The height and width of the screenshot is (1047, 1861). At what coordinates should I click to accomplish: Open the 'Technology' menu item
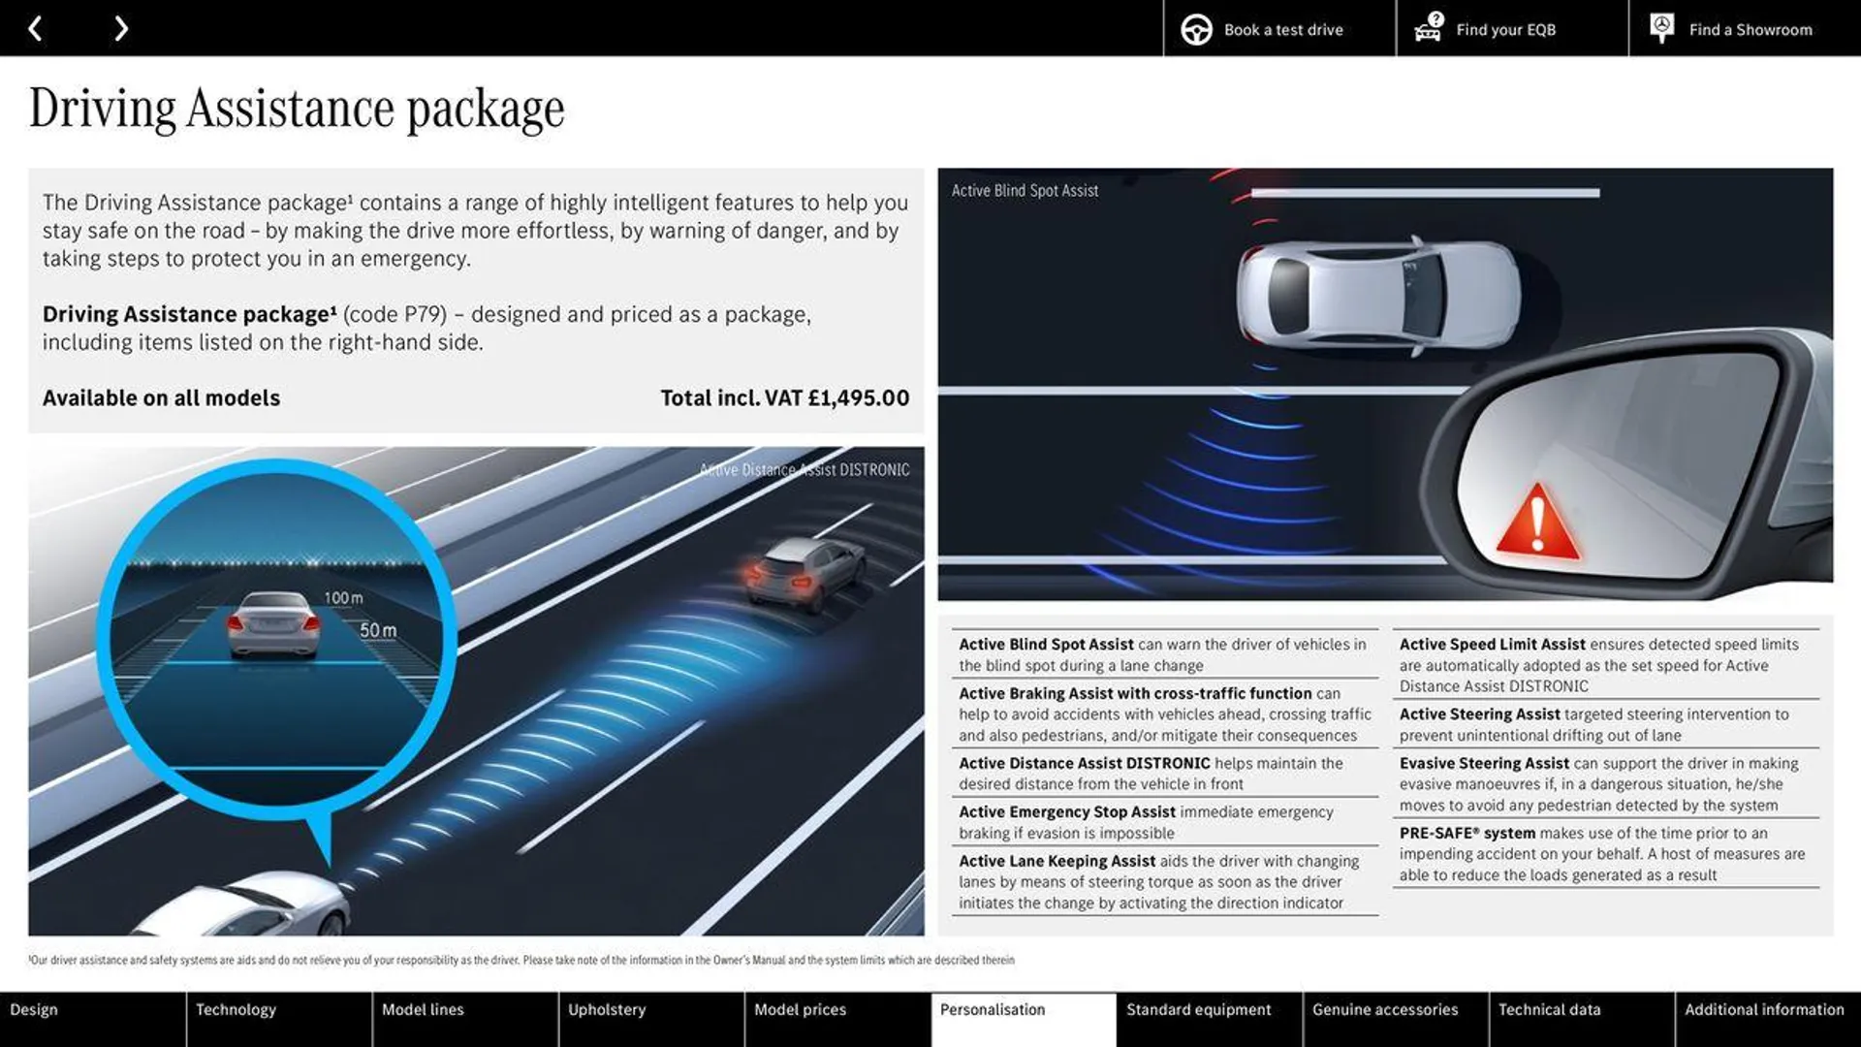coord(236,1010)
